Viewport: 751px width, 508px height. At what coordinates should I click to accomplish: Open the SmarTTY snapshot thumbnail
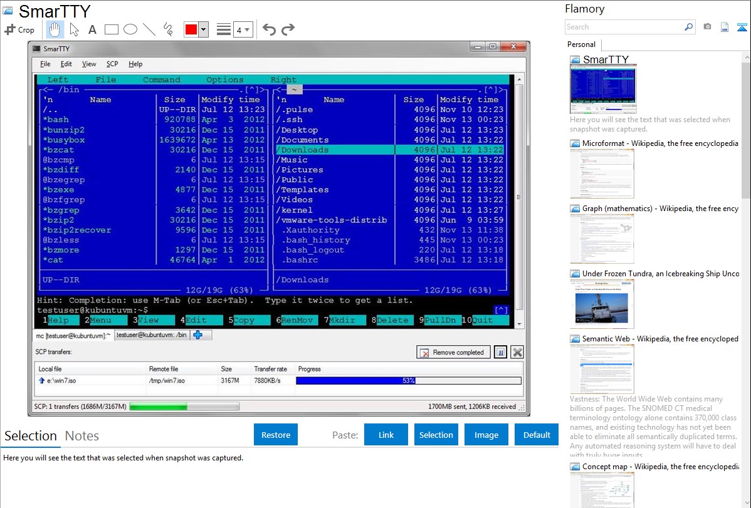(x=603, y=90)
